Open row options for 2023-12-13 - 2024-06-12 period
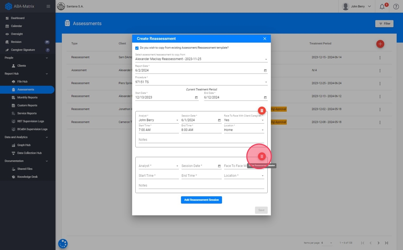Screen dimensions: 403x250 (380, 97)
